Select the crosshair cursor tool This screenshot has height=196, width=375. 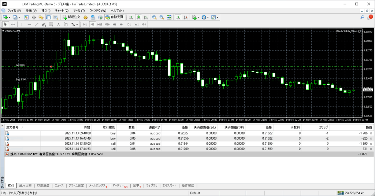13,25
